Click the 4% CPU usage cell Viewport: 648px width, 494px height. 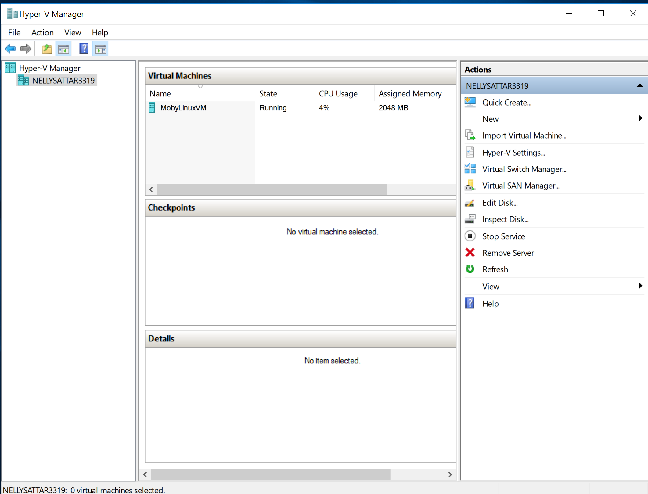[x=324, y=108]
